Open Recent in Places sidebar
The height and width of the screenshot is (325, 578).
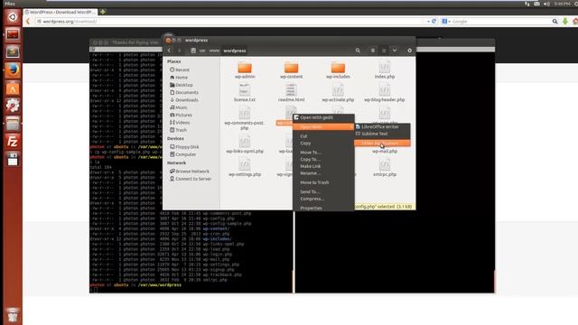coord(180,70)
